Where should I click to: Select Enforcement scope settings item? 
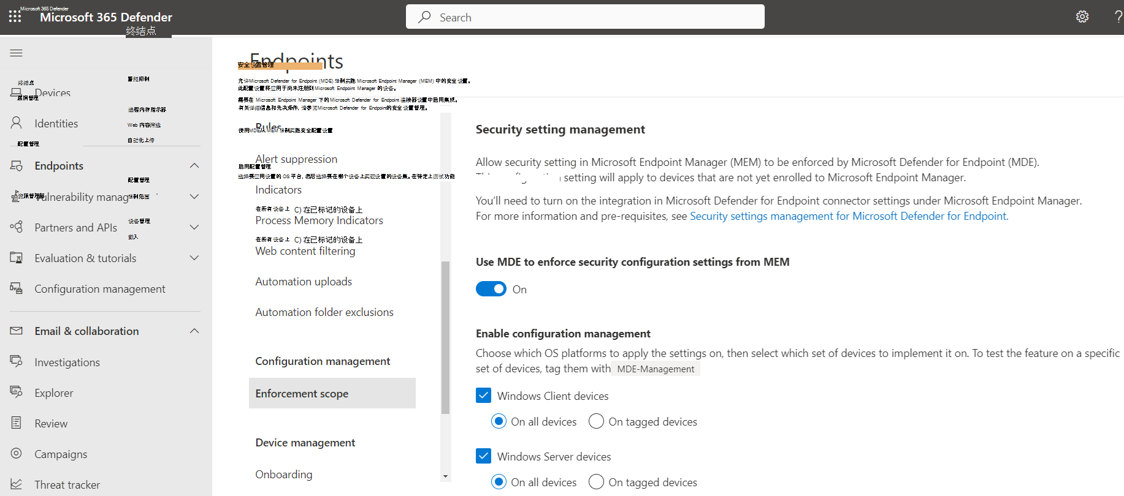point(332,393)
